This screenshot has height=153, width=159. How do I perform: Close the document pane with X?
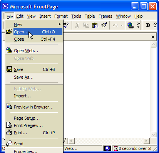[x=153, y=37]
